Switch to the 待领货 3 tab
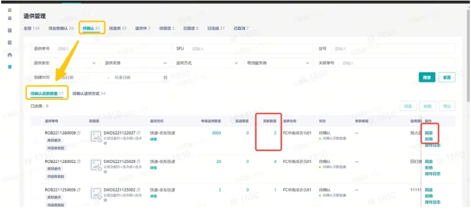This screenshot has height=213, width=471. (167, 29)
